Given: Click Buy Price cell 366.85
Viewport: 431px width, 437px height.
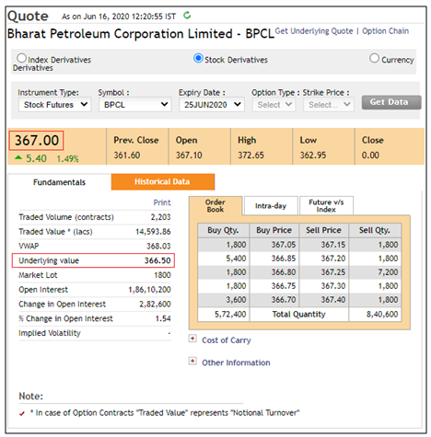Looking at the screenshot, I should click(284, 259).
